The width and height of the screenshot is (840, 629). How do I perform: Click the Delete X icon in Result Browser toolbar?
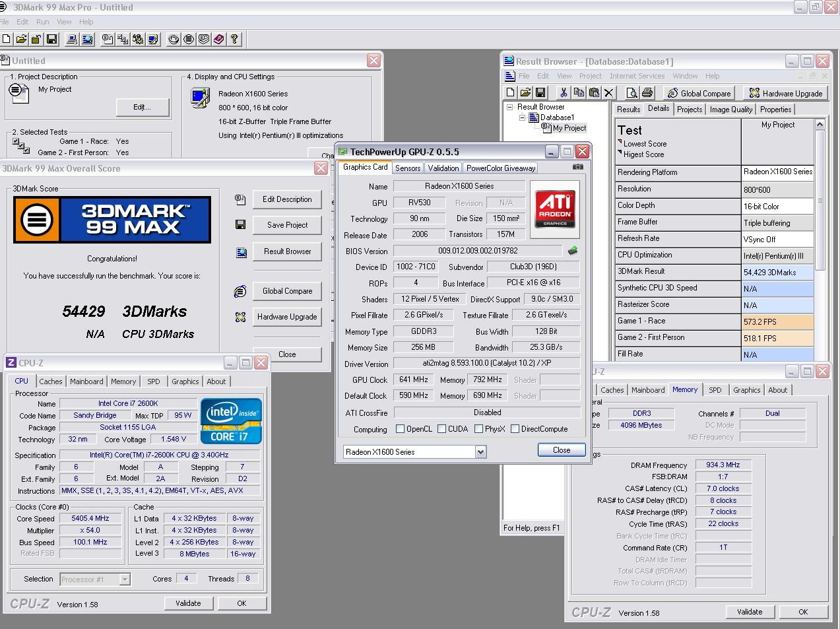(x=609, y=93)
